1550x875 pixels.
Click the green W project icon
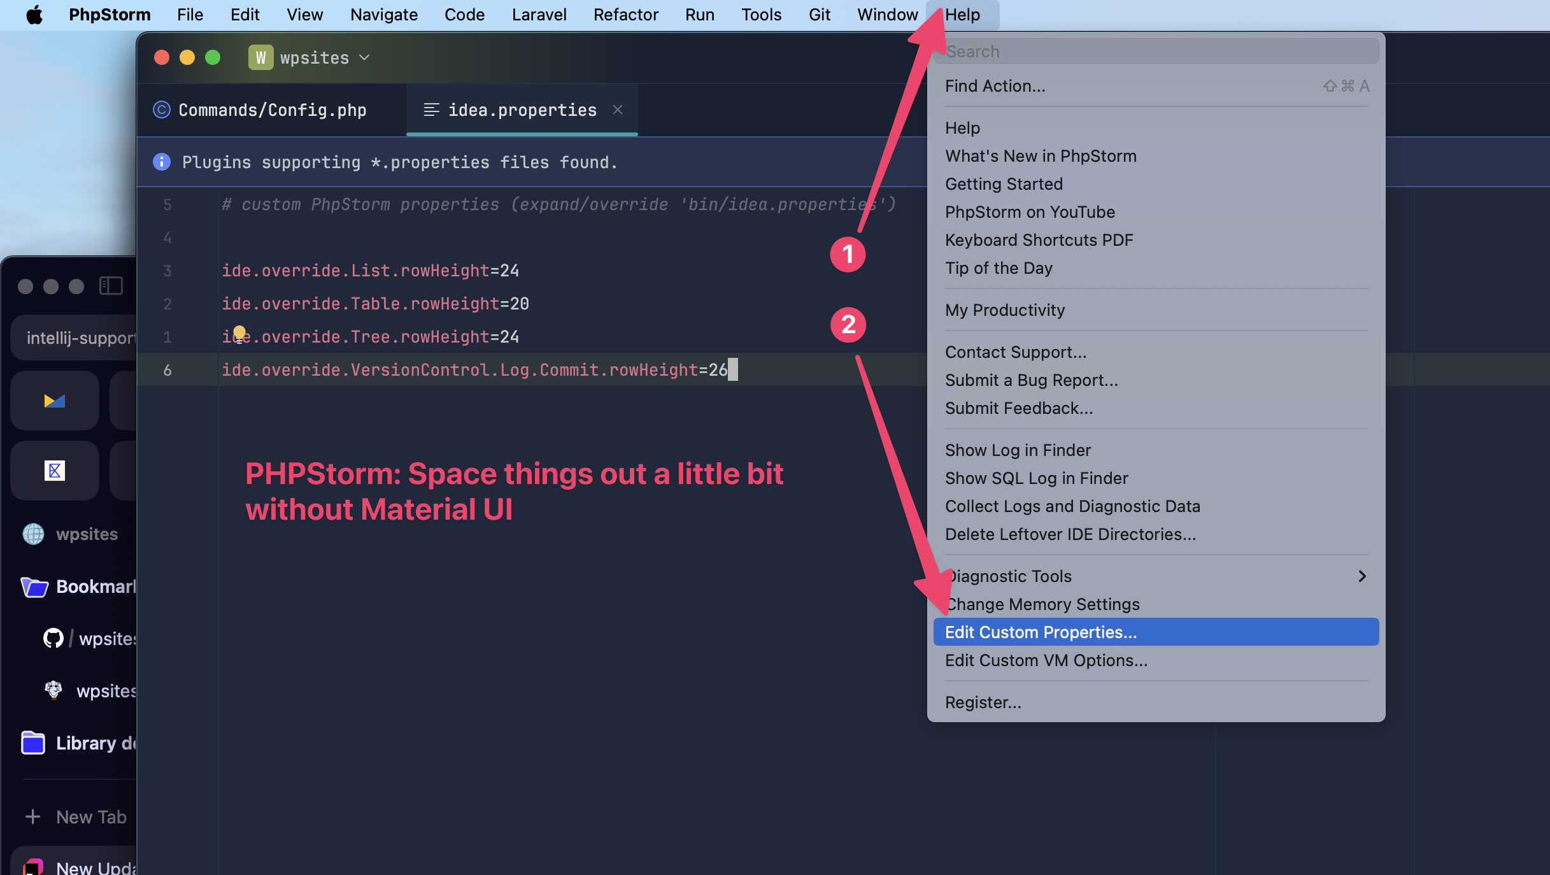click(260, 57)
